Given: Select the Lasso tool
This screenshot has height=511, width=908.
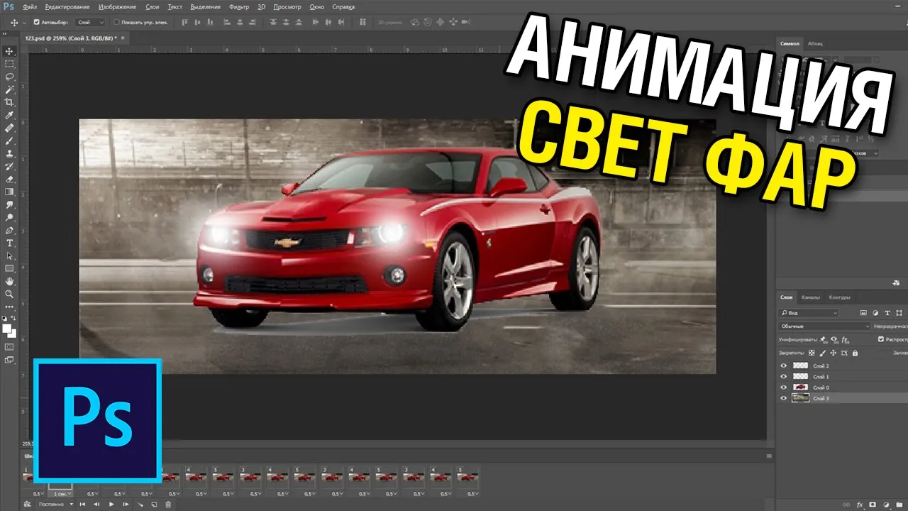Looking at the screenshot, I should (10, 76).
